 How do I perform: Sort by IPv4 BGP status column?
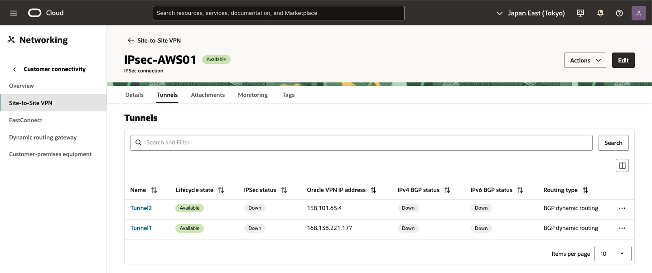pos(447,190)
